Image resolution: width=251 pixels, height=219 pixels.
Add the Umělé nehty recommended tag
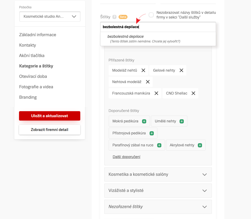pos(182,121)
